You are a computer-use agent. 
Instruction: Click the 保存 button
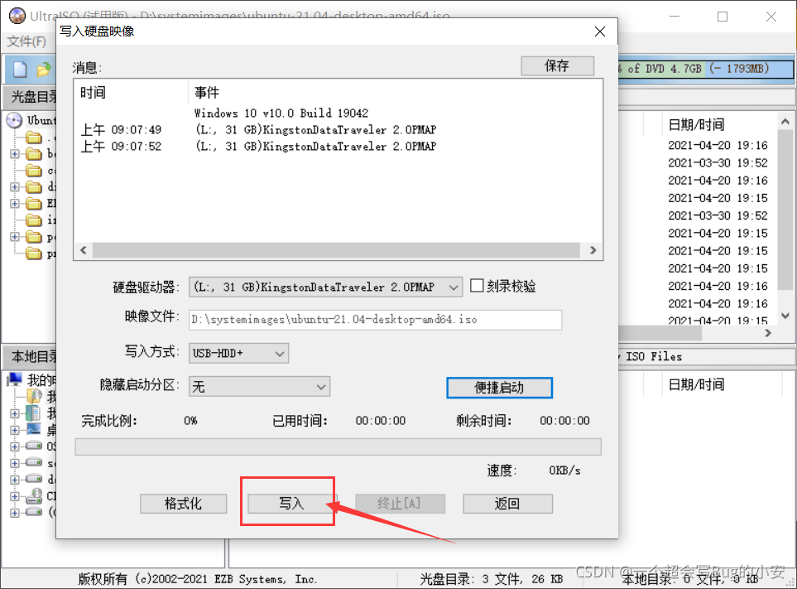(557, 65)
